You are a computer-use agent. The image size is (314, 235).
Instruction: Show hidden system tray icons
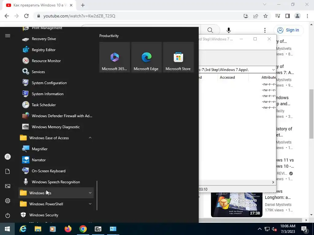coord(259,229)
